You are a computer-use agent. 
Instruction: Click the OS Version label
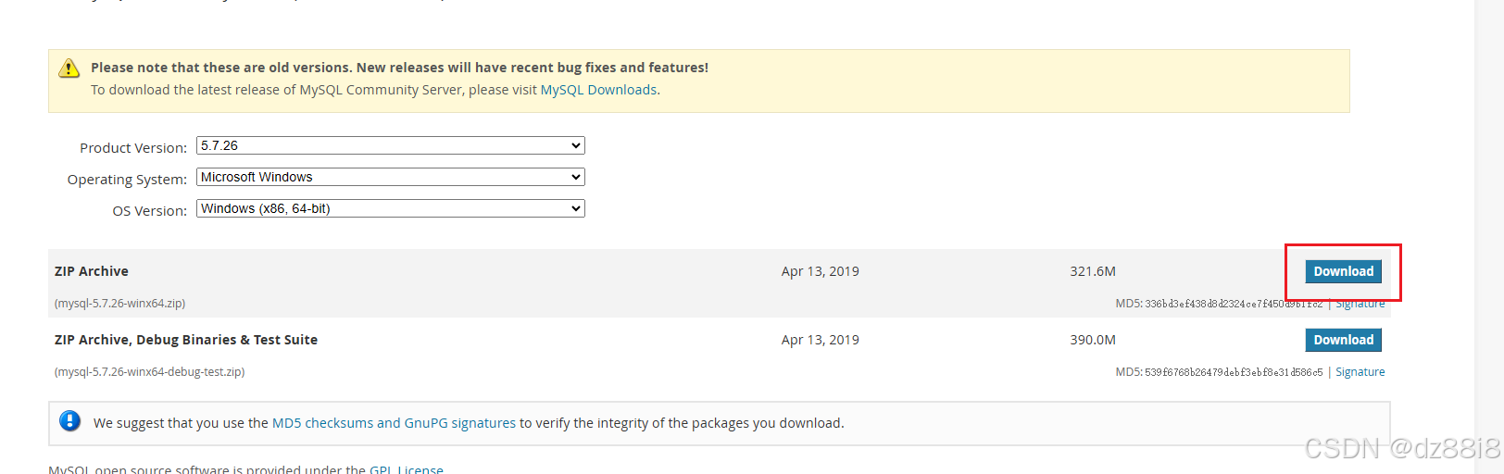pyautogui.click(x=149, y=211)
